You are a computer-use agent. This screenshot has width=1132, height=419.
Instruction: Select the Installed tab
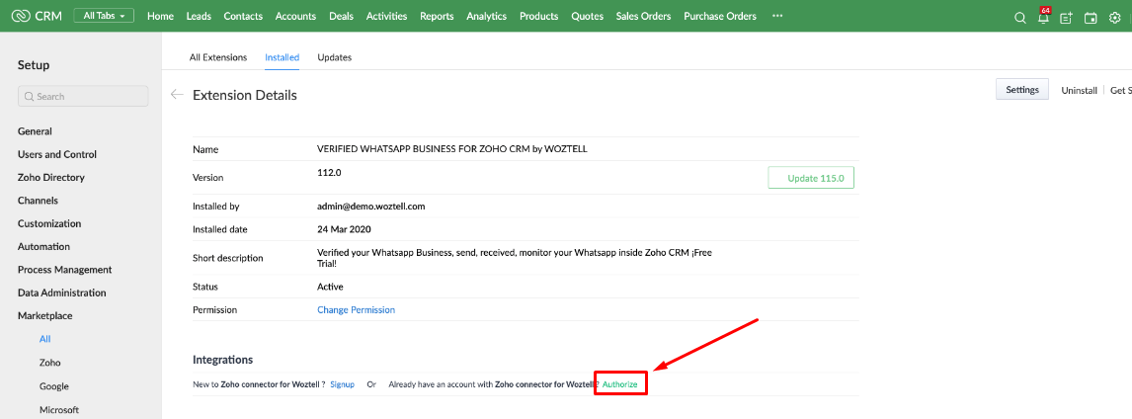pos(283,57)
